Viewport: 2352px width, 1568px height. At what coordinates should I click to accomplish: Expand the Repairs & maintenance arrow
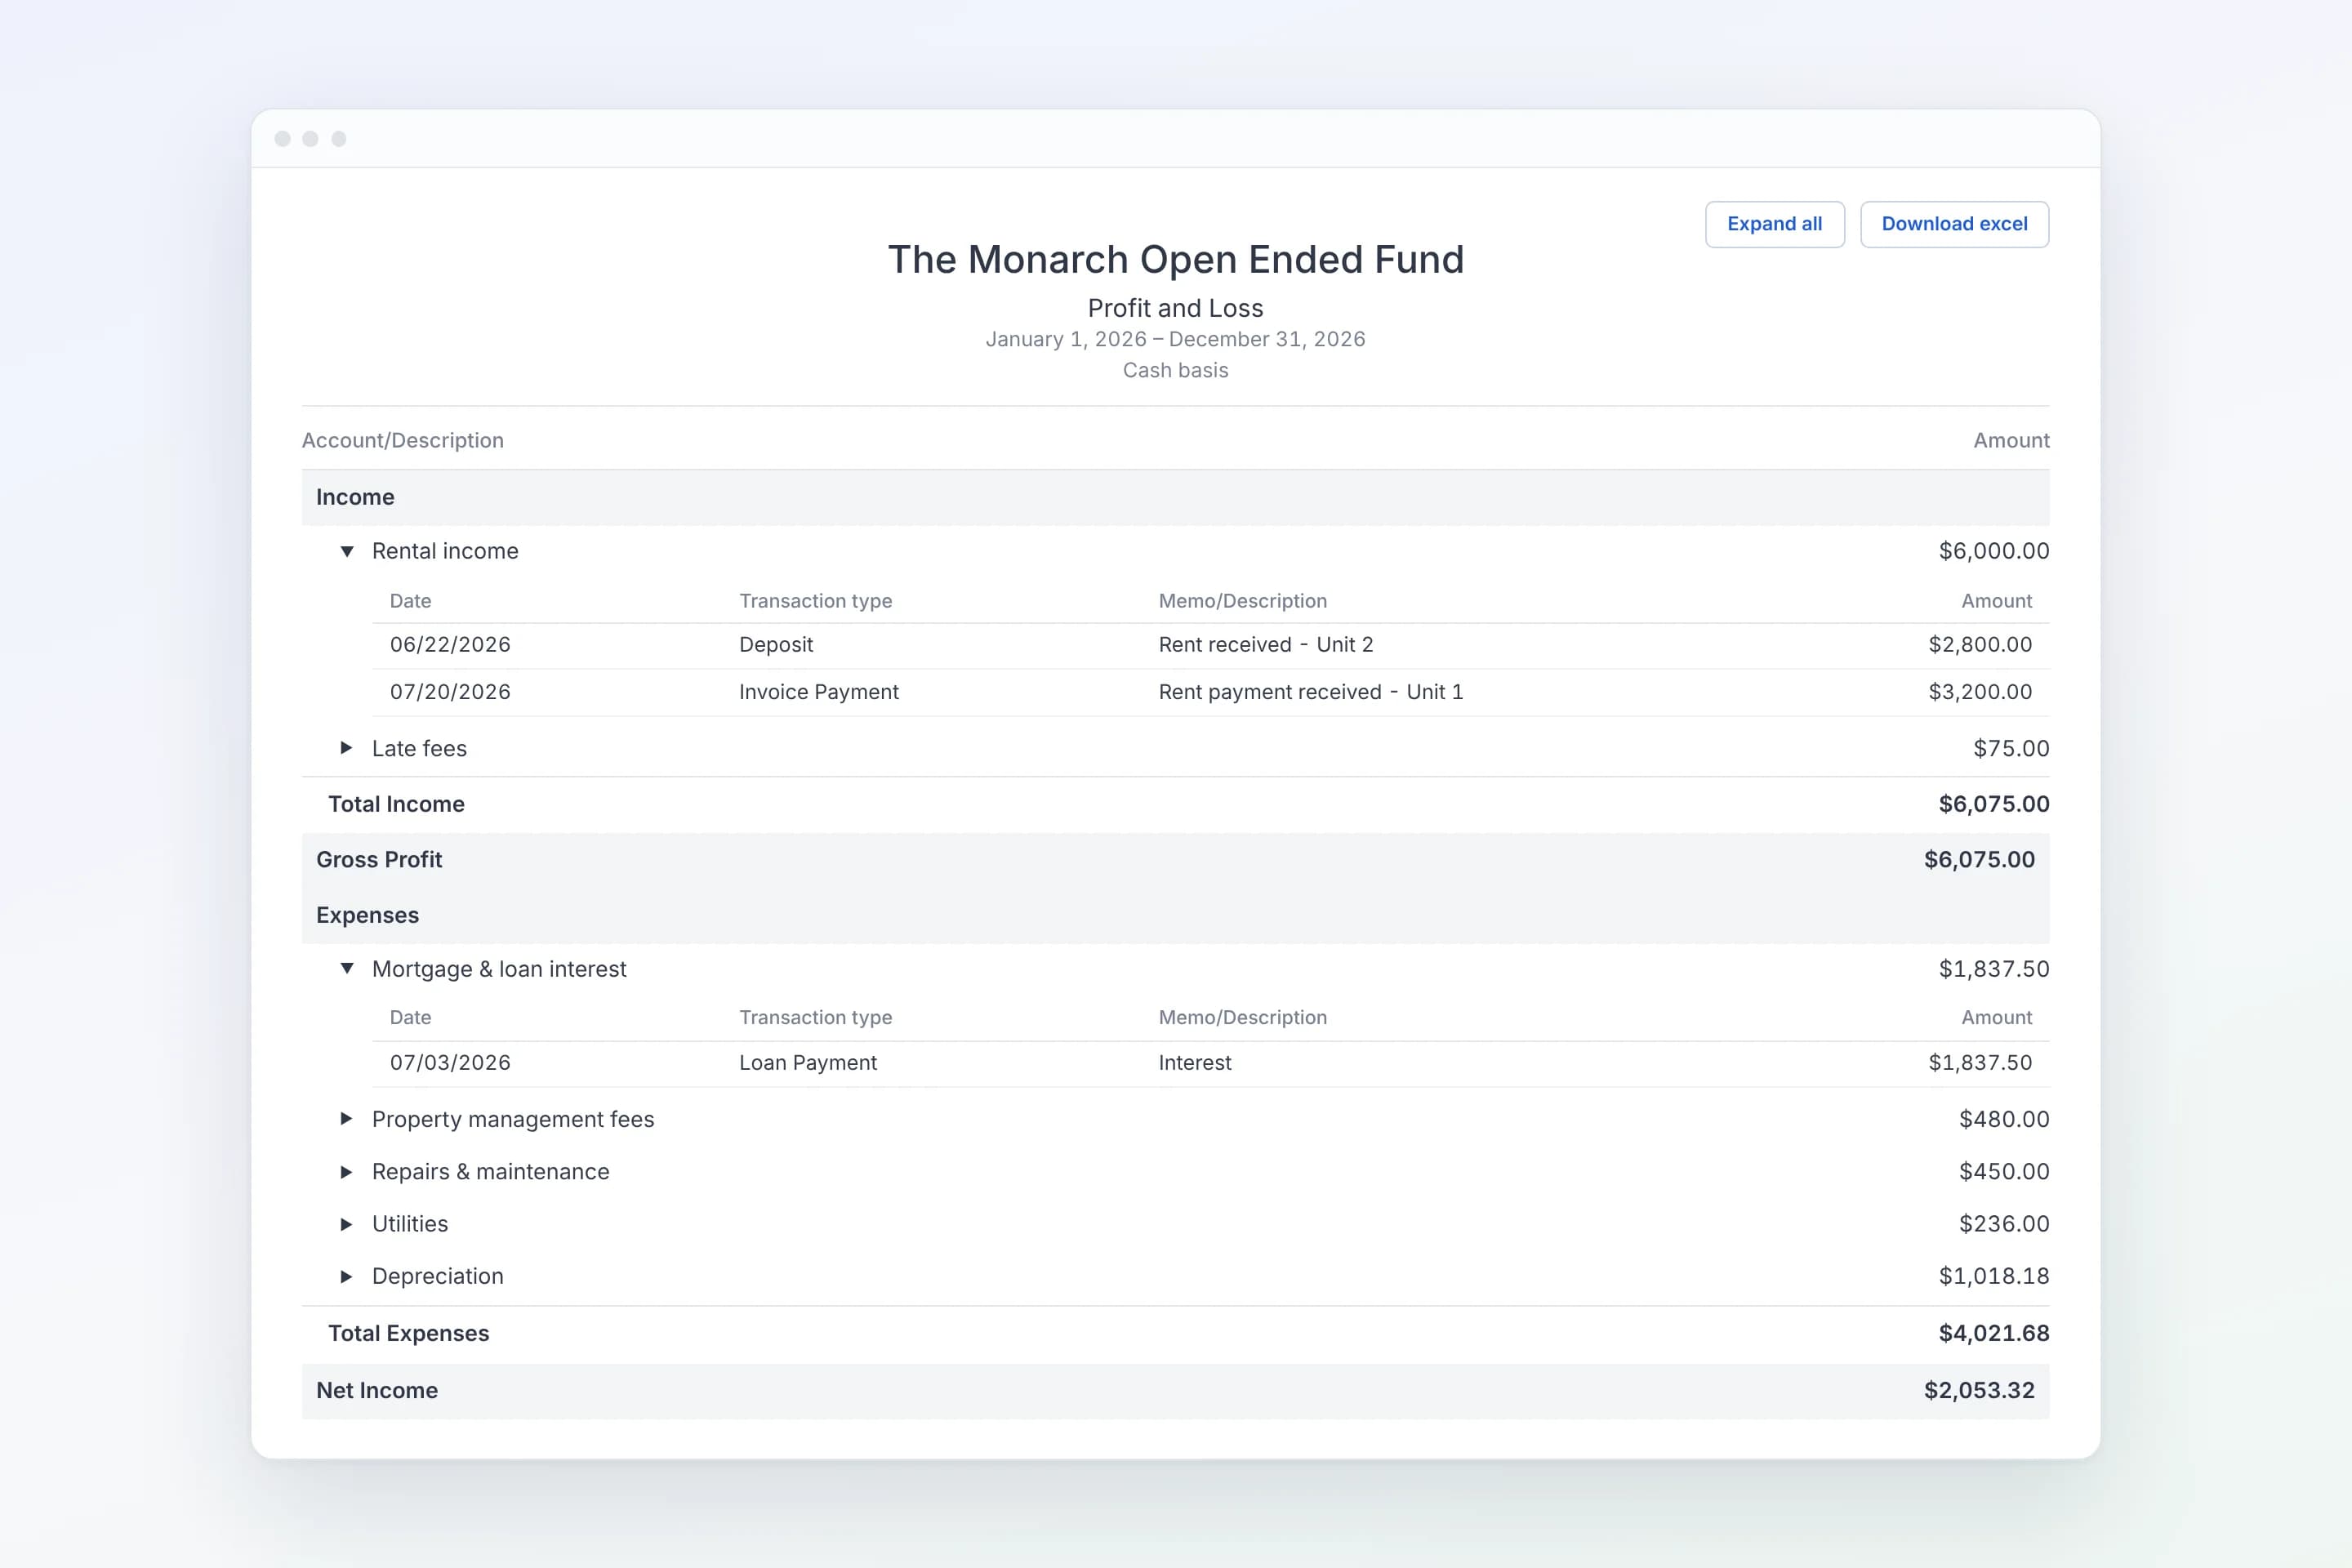tap(347, 1172)
